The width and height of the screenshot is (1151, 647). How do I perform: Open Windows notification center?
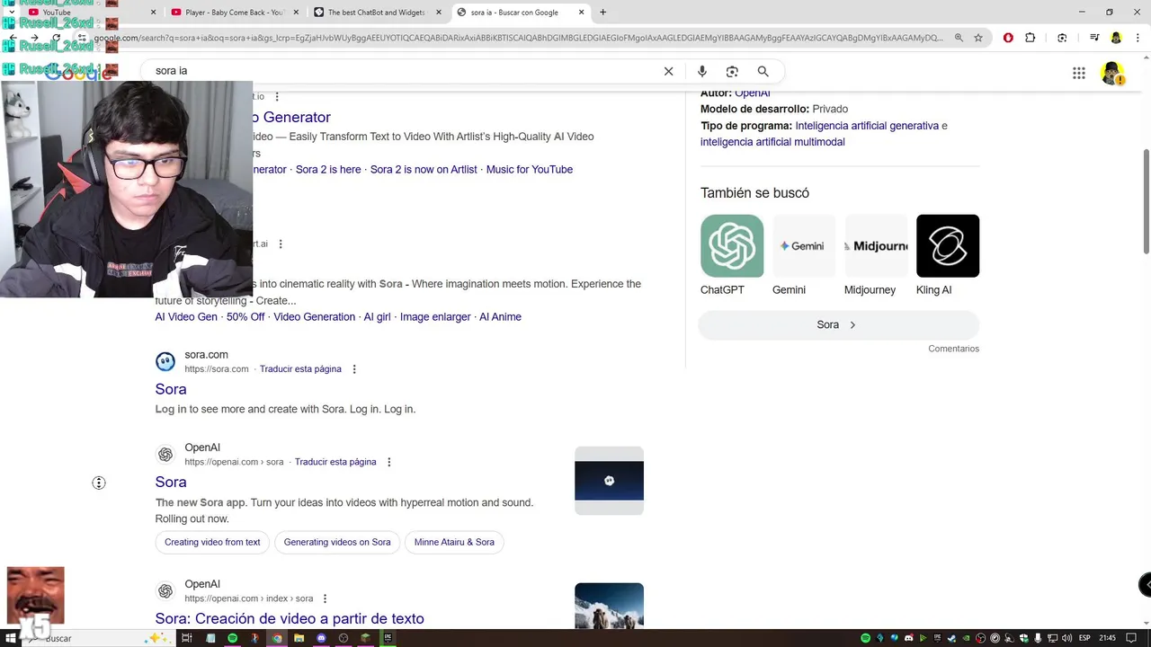[1131, 638]
